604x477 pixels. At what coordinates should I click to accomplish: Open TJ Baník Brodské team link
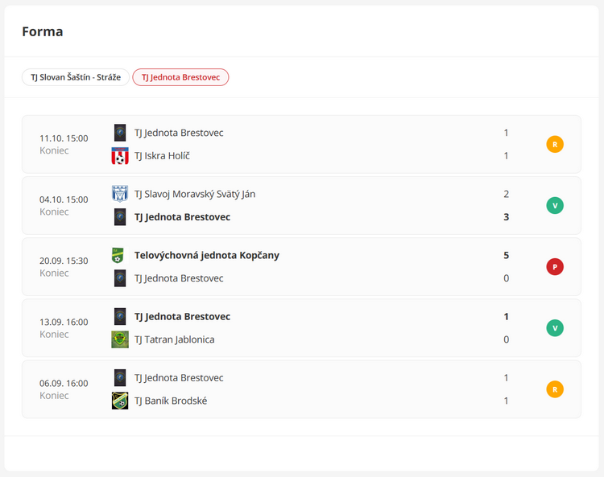171,401
